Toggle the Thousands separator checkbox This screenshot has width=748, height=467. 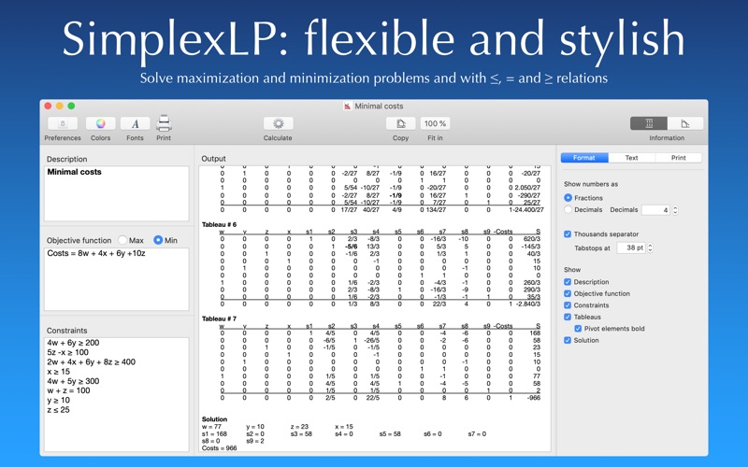(568, 234)
